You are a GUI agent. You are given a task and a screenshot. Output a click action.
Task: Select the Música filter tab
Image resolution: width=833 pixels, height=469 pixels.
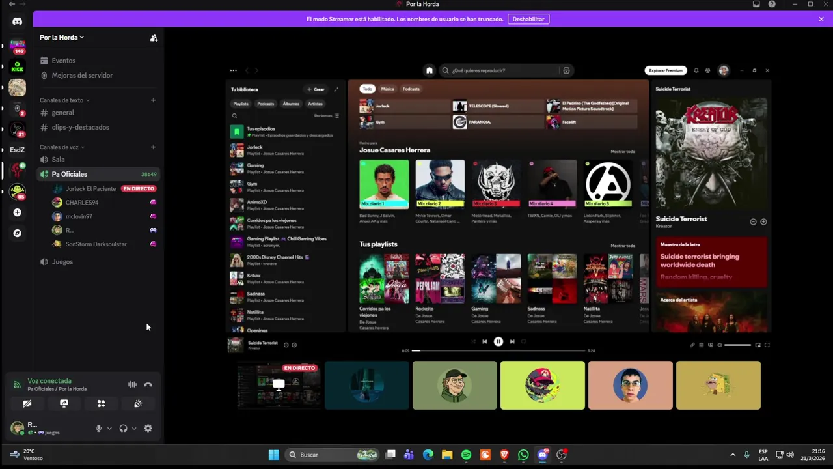pos(387,89)
